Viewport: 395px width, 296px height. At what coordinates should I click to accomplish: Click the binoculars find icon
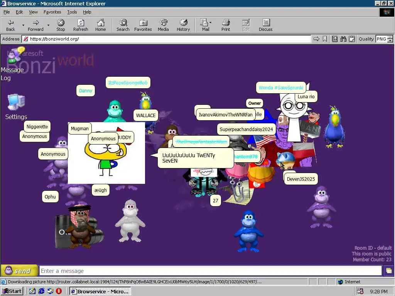coord(343,39)
